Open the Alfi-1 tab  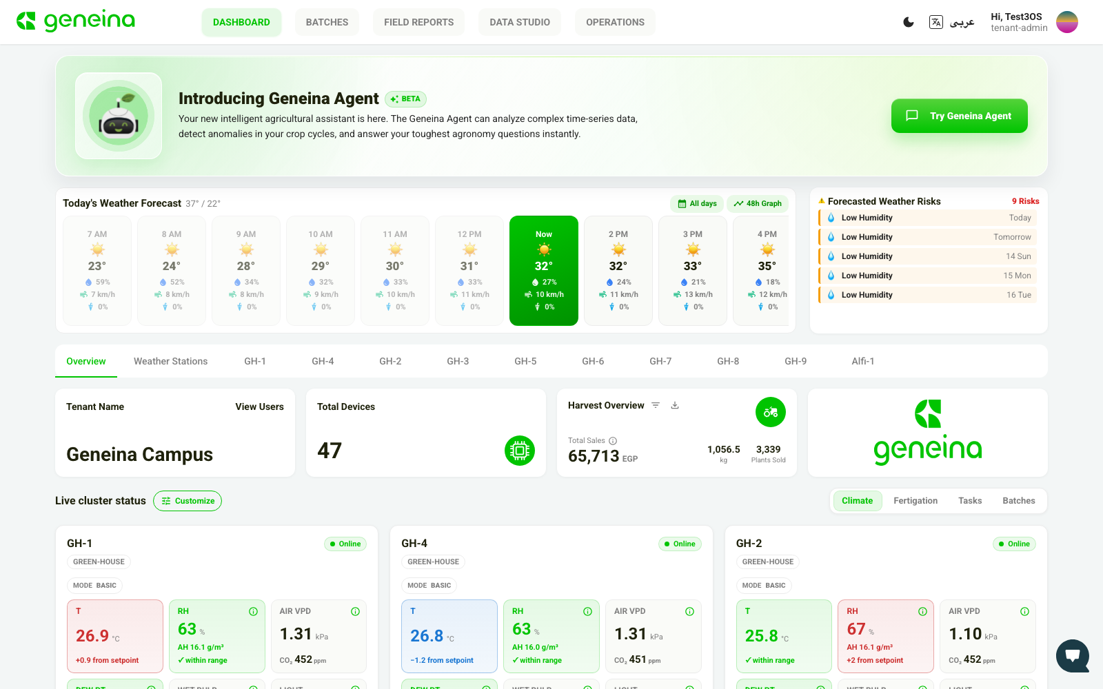[863, 361]
